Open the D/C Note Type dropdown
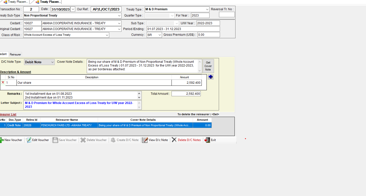This screenshot has width=366, height=196. click(52, 62)
